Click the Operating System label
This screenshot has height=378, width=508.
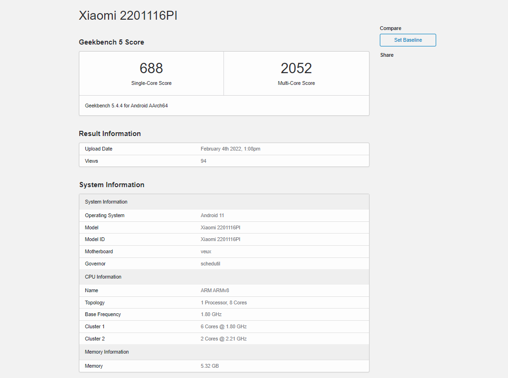[x=105, y=216]
